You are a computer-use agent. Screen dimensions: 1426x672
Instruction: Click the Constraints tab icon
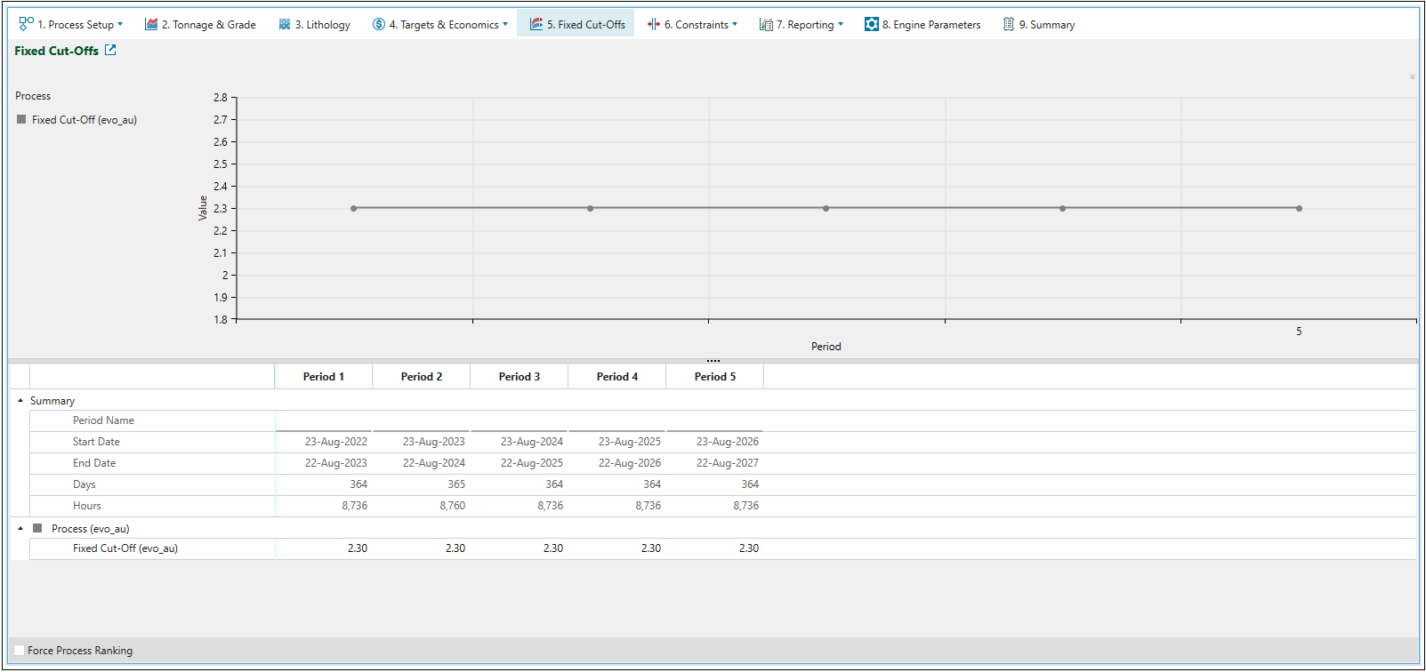654,24
